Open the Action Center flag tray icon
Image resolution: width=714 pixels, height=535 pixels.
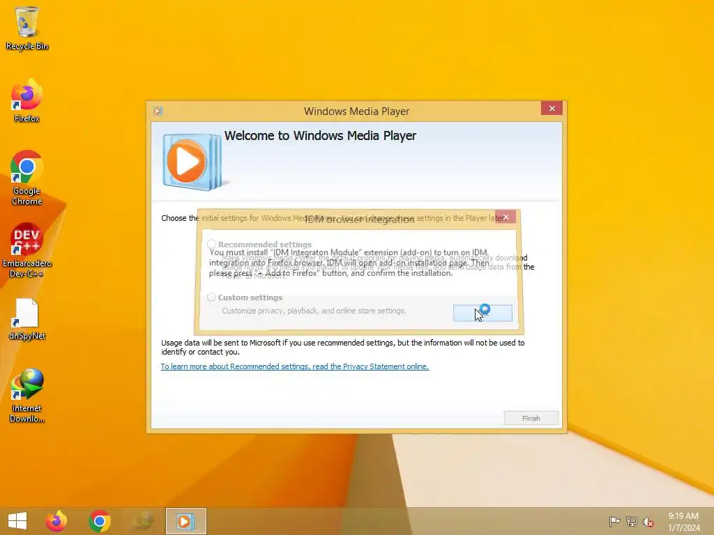(614, 521)
